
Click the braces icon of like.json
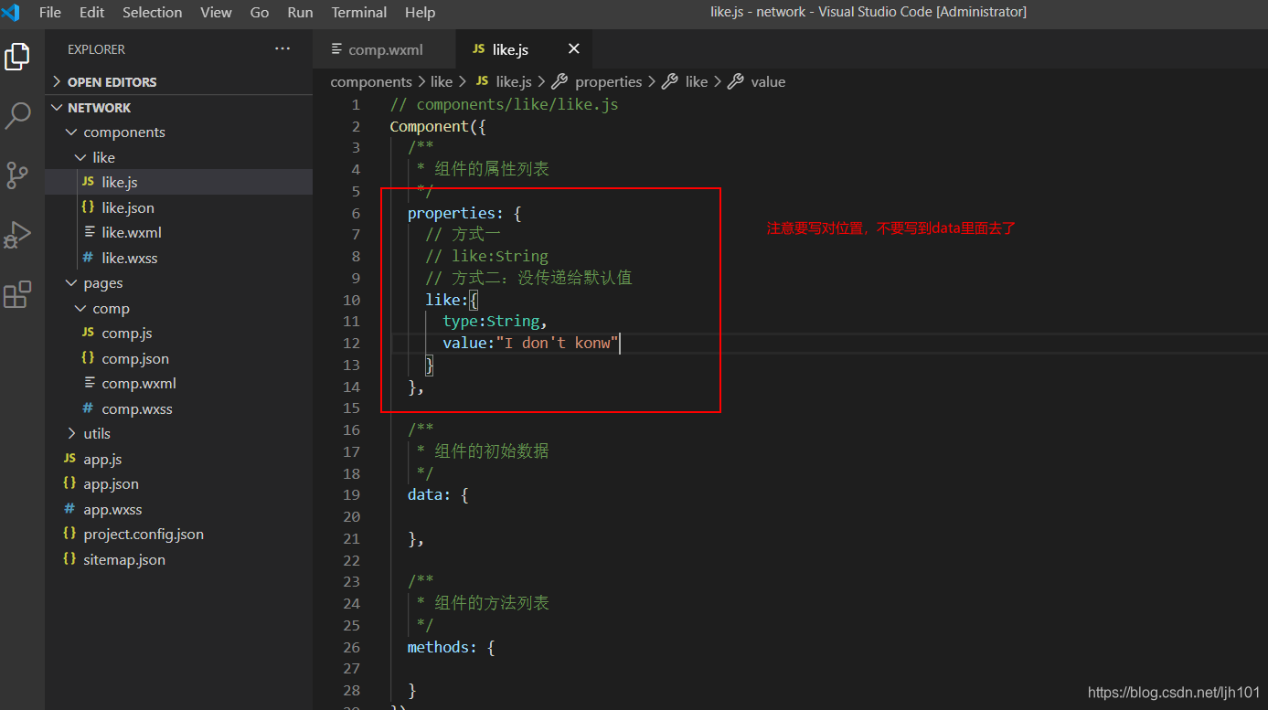point(88,207)
